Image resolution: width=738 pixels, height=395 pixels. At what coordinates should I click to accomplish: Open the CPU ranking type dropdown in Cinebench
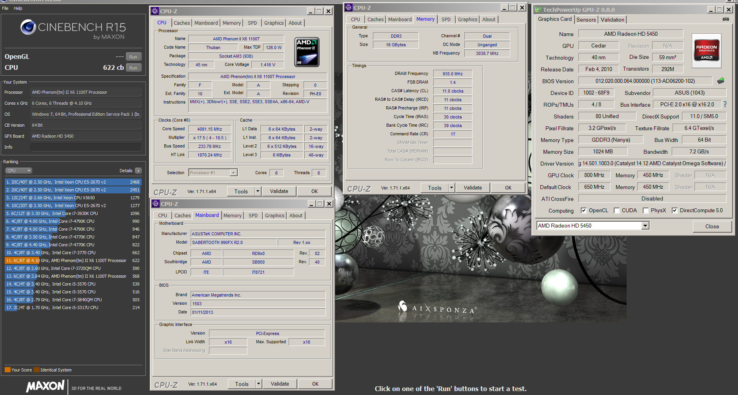(x=18, y=171)
